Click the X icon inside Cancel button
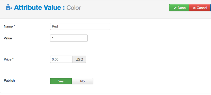Viewport: 211px width, 95px height. pyautogui.click(x=194, y=8)
